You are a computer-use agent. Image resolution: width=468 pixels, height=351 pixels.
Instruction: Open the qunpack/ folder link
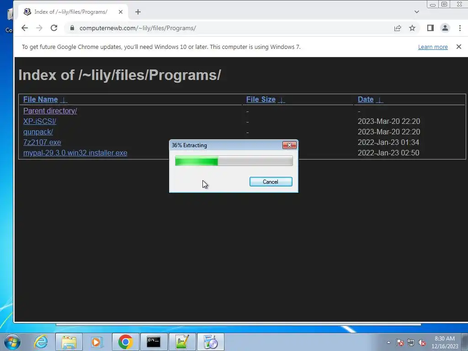coord(38,132)
